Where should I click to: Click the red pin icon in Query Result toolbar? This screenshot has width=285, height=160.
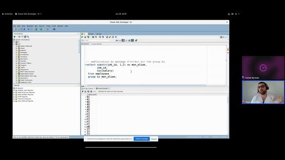pos(82,92)
